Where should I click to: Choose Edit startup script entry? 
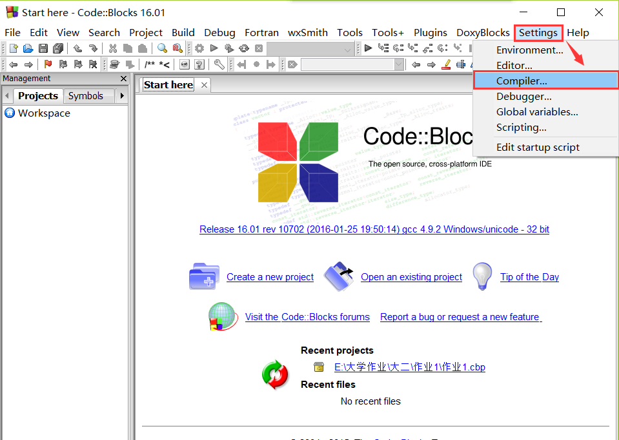(x=545, y=148)
